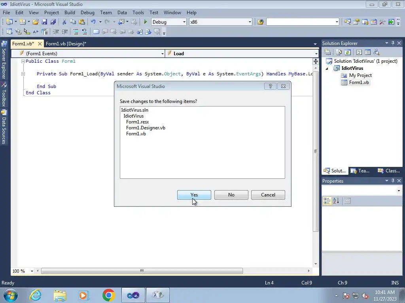Screen dimensions: 405x303
Task: Open the Build menu
Action: pos(70,12)
